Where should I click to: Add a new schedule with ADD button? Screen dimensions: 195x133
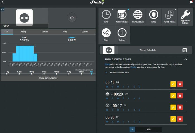(146, 129)
